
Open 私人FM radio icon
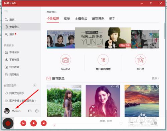point(65,60)
